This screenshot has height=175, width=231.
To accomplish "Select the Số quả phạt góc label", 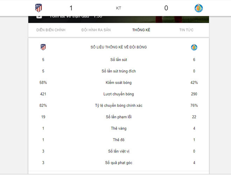I will click(x=118, y=163).
